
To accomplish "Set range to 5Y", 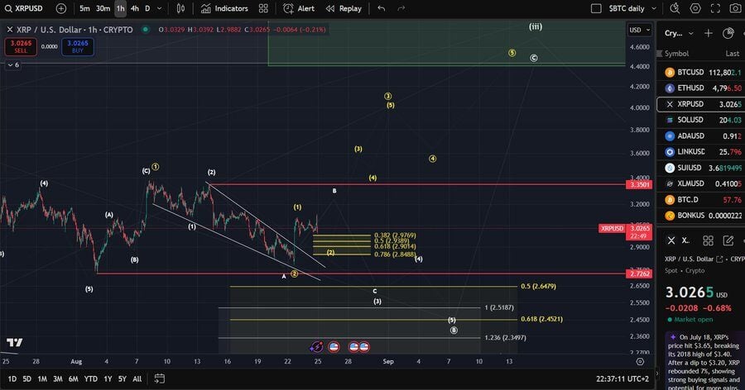I will point(123,378).
